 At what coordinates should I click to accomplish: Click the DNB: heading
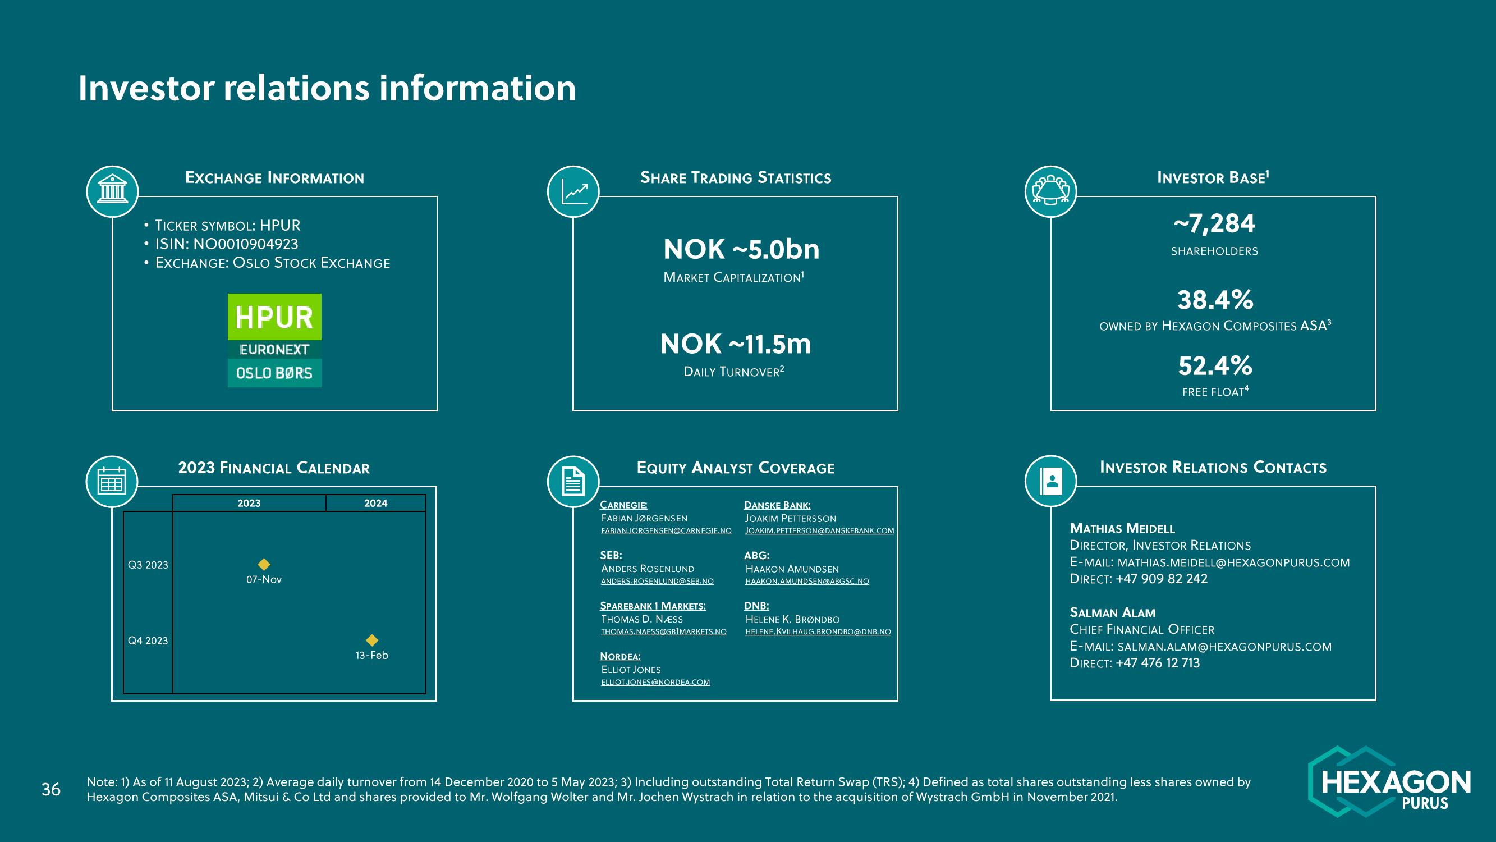756,606
